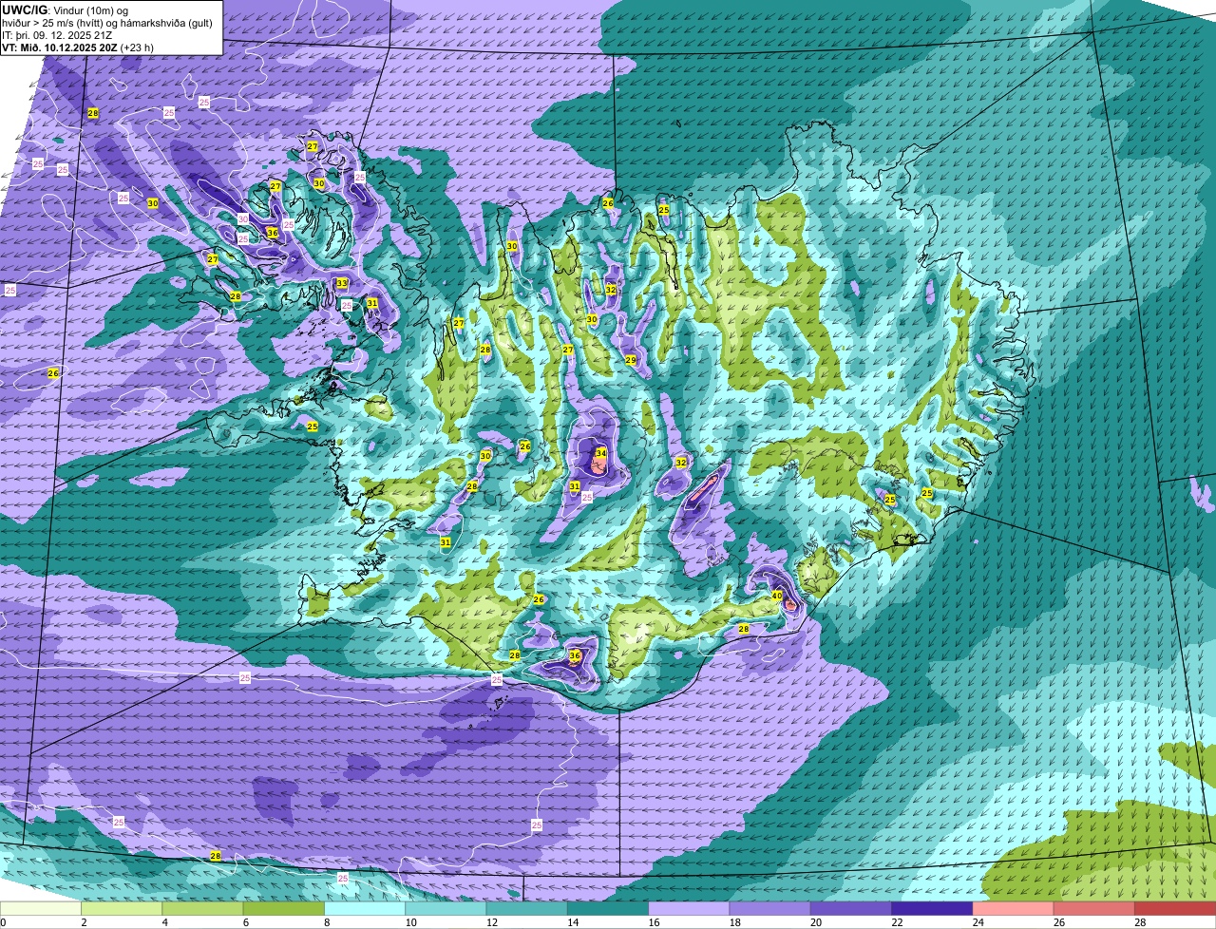Viewport: 1216px width, 929px height.
Task: Click the legend swatch between 0 and 2
Action: click(41, 909)
